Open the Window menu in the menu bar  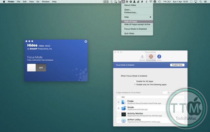[45, 2]
